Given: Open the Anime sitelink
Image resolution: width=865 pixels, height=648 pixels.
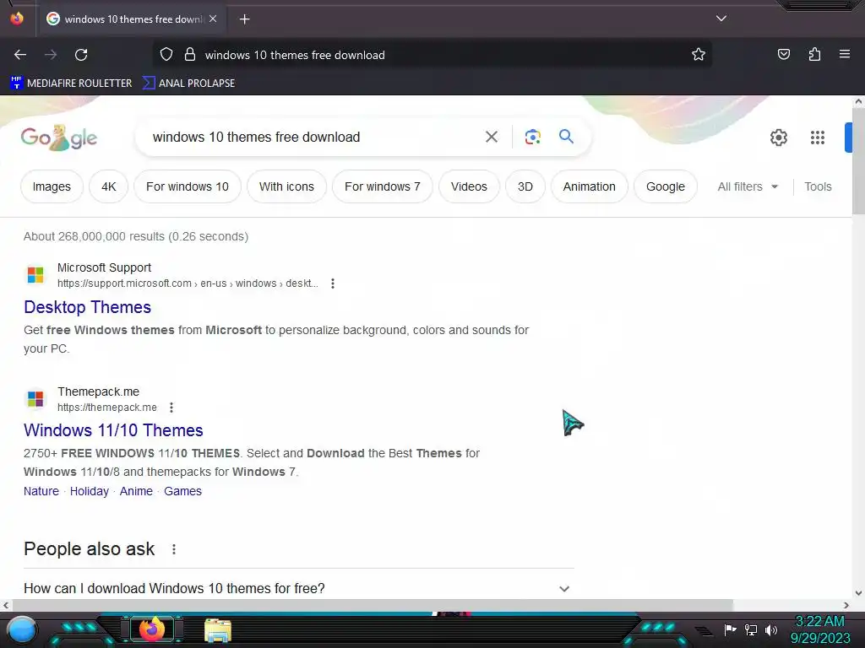Looking at the screenshot, I should (136, 491).
